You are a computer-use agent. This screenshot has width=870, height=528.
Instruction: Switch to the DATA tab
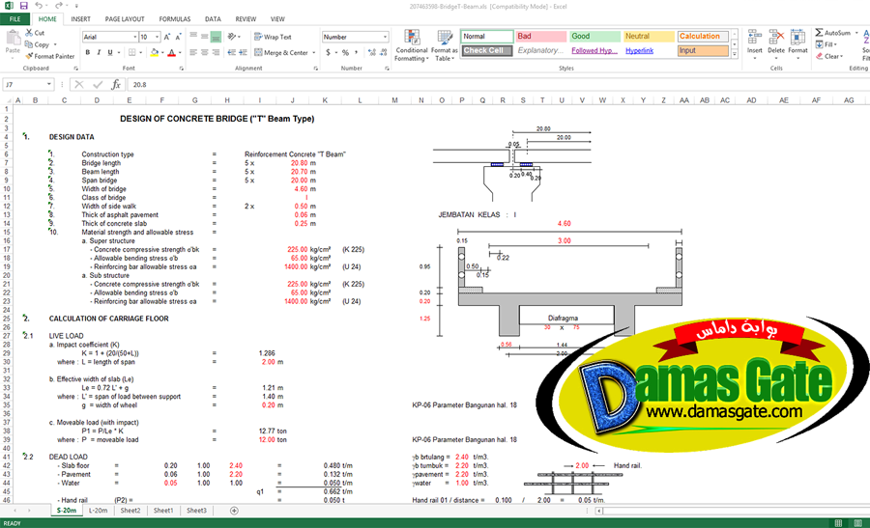click(213, 19)
